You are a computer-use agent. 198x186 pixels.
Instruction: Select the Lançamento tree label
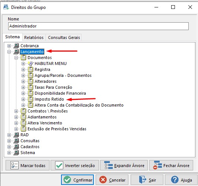click(32, 52)
